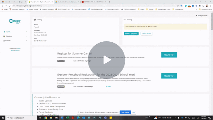The width and height of the screenshot is (213, 120).
Task: Open the Explorer bookmark folder
Action: [150, 9]
